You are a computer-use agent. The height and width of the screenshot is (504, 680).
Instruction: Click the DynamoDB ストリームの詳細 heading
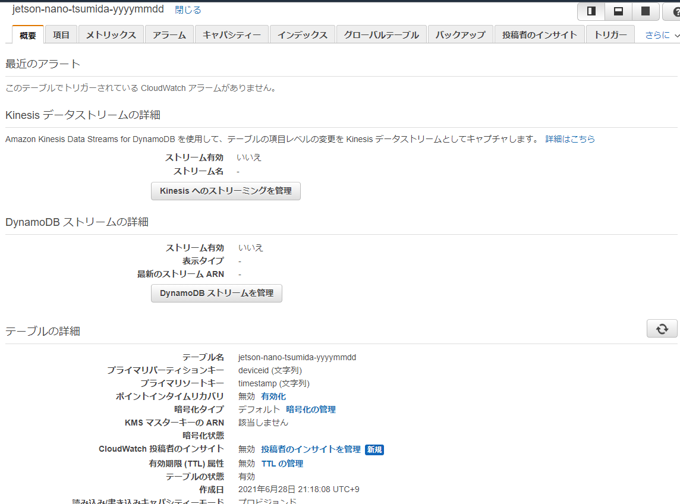point(77,222)
